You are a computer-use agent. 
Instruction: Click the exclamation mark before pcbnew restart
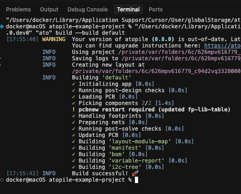pyautogui.click(x=74, y=110)
